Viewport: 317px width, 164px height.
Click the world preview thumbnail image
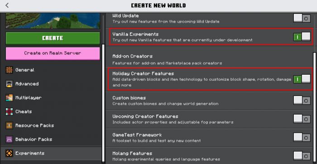tap(53, 21)
